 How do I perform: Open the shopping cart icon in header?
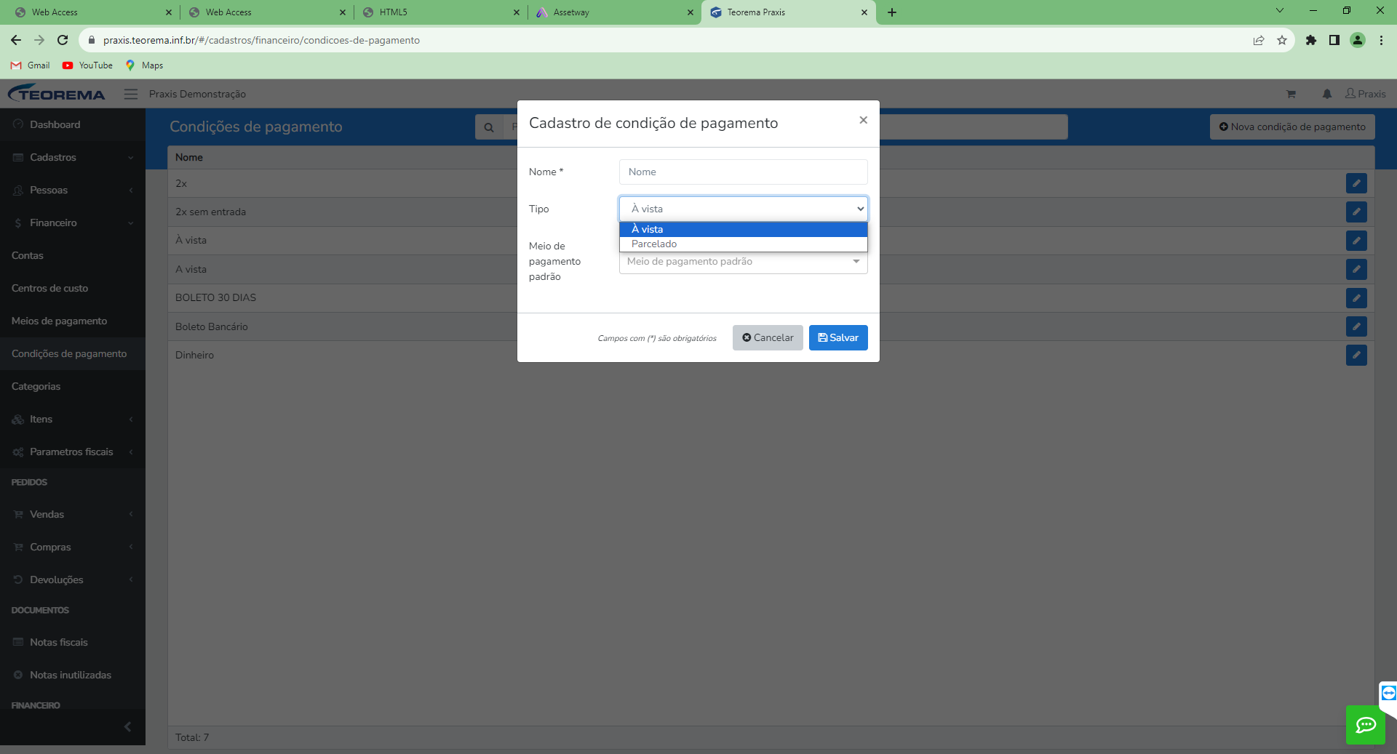coord(1291,94)
